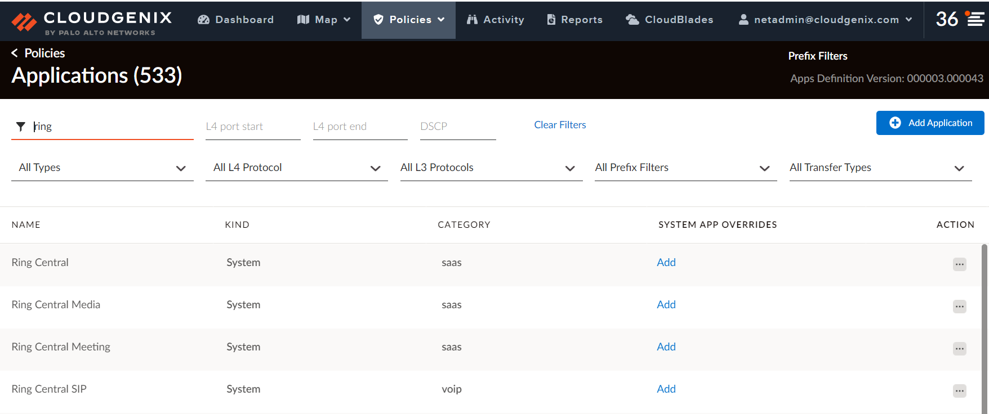Viewport: 989px width, 414px height.
Task: Go to the Dashboard tab
Action: [x=235, y=20]
